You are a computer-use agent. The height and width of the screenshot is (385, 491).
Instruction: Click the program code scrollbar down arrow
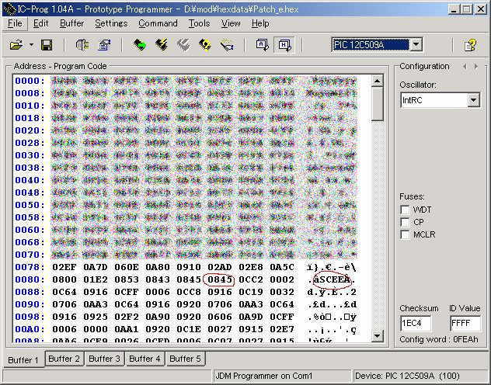pyautogui.click(x=378, y=336)
